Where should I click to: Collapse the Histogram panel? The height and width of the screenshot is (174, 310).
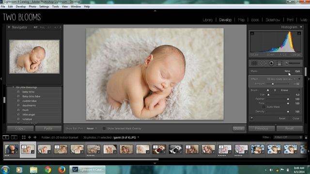point(301,27)
